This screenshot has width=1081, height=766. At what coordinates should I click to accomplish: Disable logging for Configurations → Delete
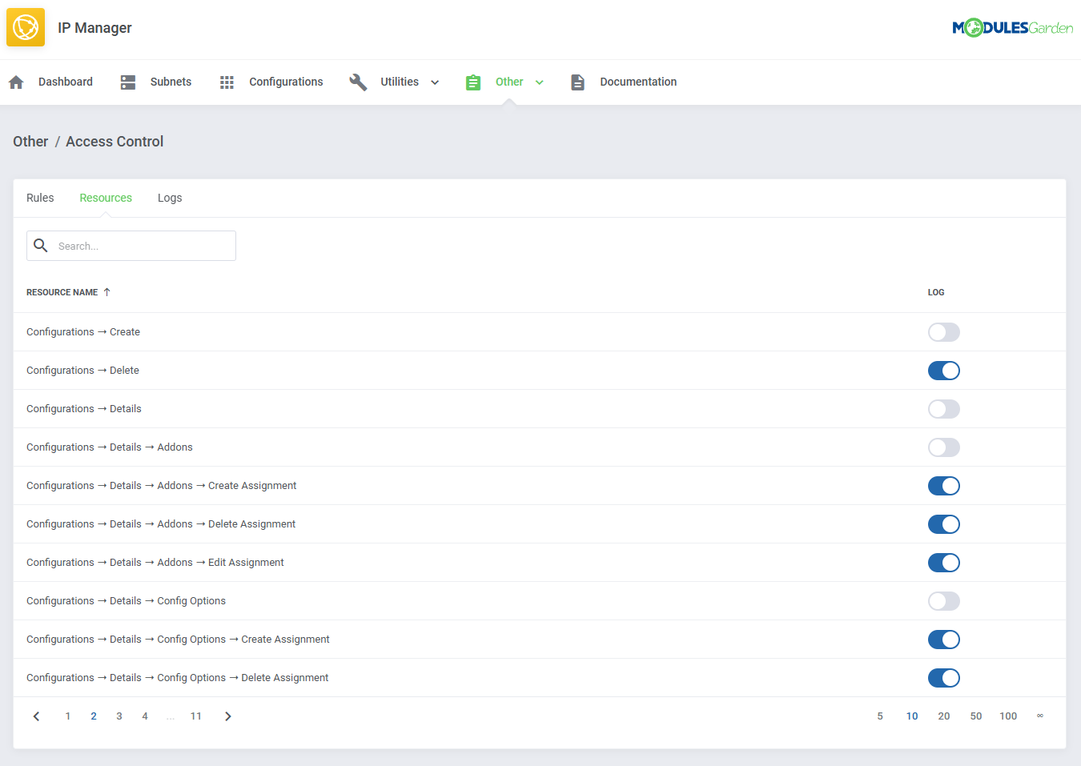[x=943, y=370]
